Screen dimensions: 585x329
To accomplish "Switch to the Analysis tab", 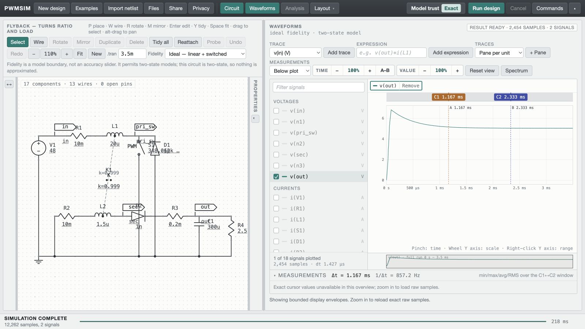I will click(295, 8).
